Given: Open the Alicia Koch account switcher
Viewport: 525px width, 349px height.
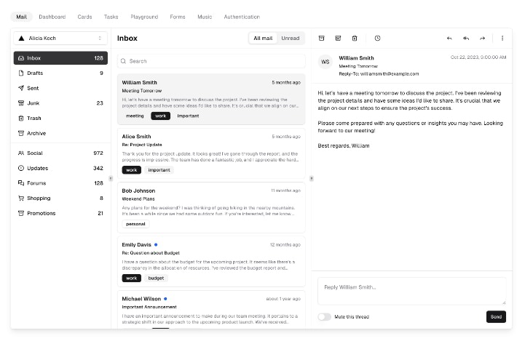Looking at the screenshot, I should pos(60,38).
